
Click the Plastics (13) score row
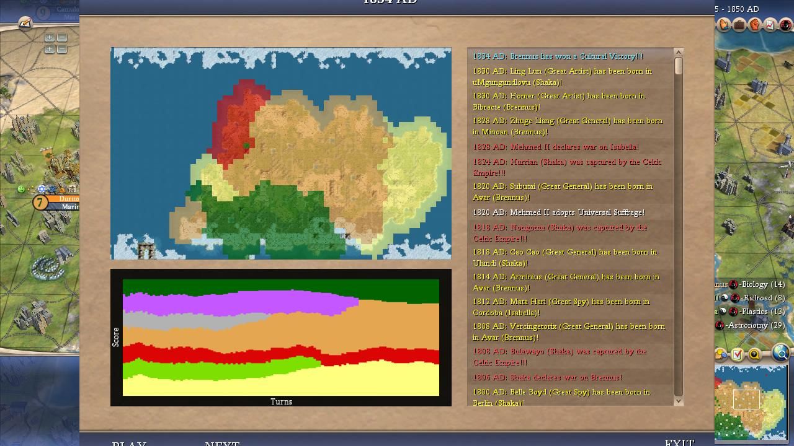coord(751,312)
